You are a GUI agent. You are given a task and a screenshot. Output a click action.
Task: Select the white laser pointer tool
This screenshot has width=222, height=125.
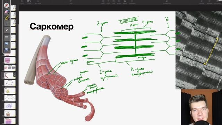pos(7,30)
